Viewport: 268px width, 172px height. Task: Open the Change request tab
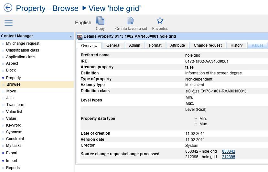pos(208,45)
